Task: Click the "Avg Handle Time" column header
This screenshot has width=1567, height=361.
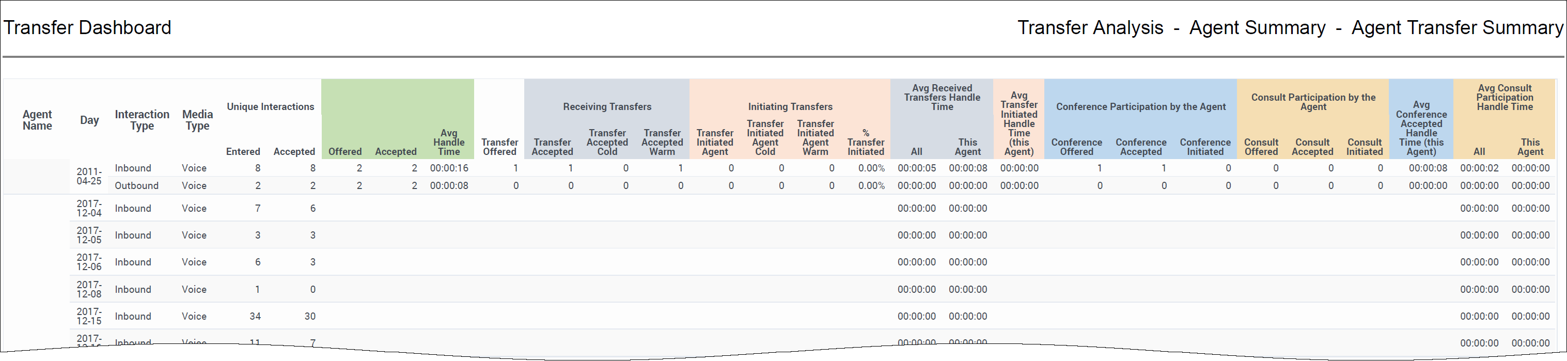Action: point(449,143)
